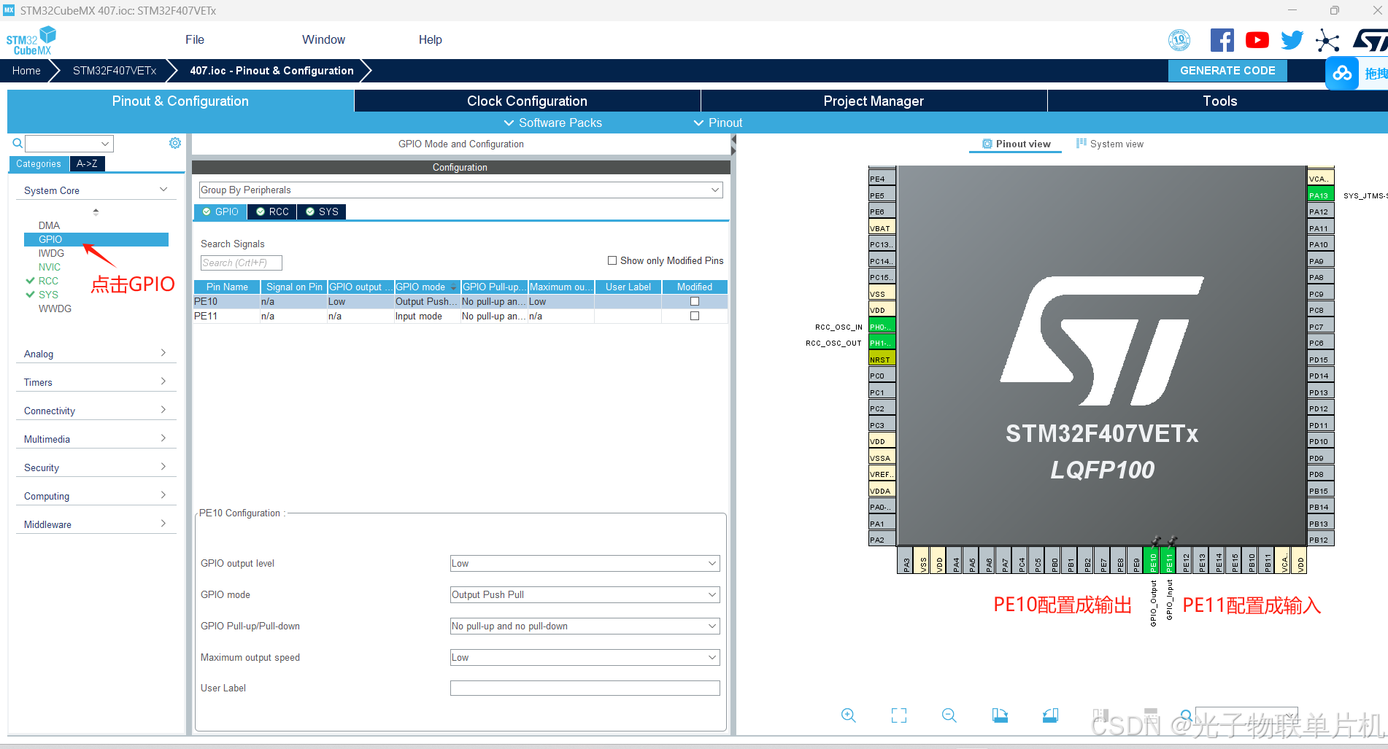
Task: Open the peripheral search combo box
Action: point(69,143)
